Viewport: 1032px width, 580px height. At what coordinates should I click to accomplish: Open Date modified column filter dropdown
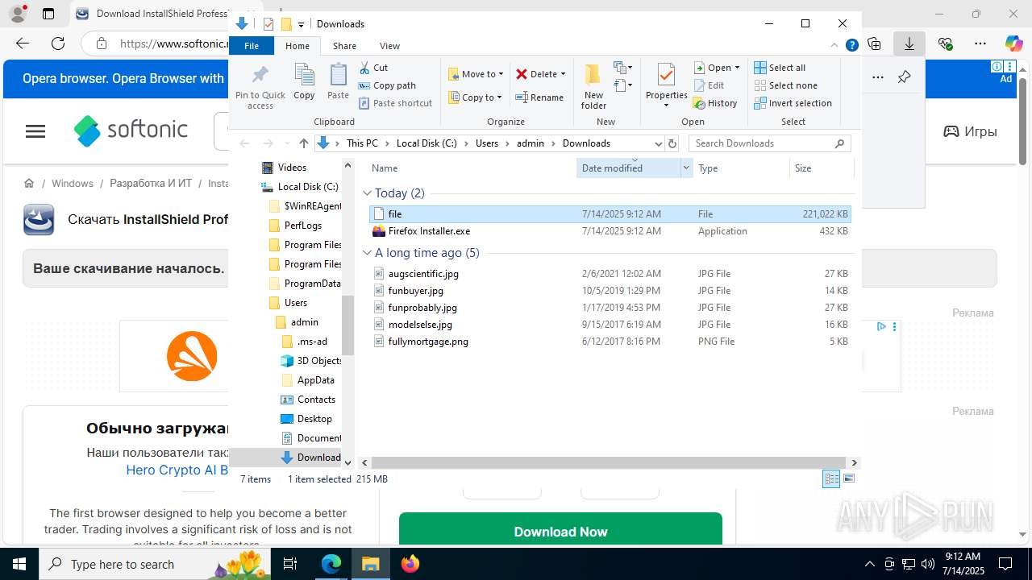(x=686, y=168)
